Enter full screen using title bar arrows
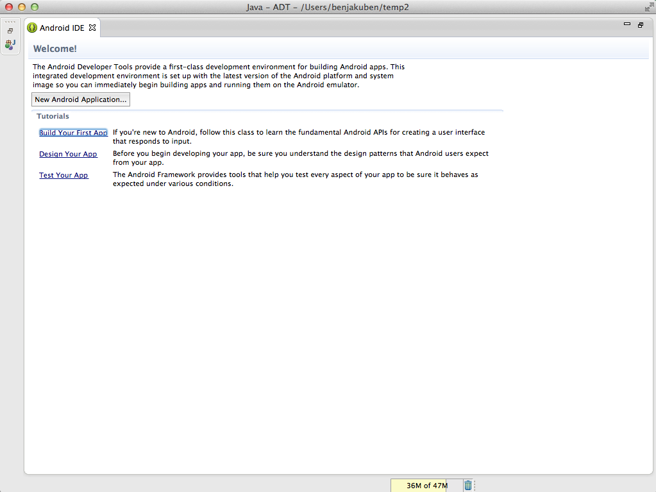The height and width of the screenshot is (492, 656). (648, 7)
